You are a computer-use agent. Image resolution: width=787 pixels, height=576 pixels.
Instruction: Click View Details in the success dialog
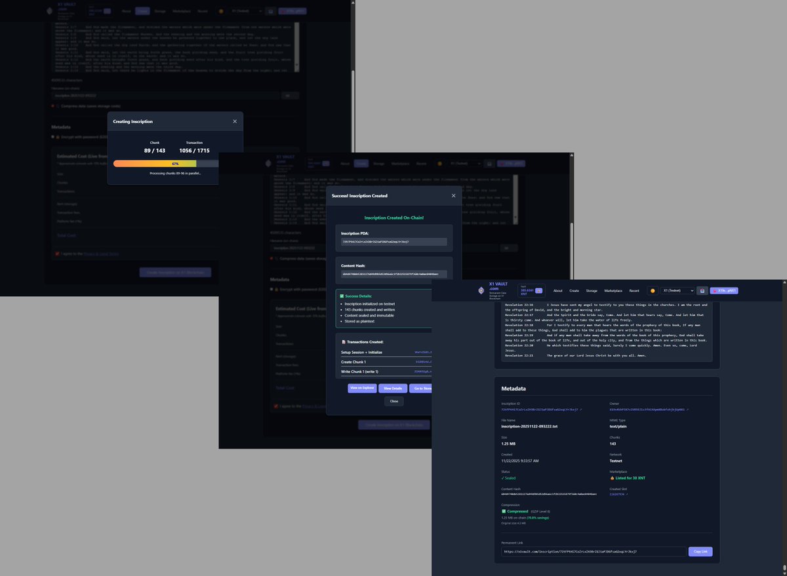point(392,388)
